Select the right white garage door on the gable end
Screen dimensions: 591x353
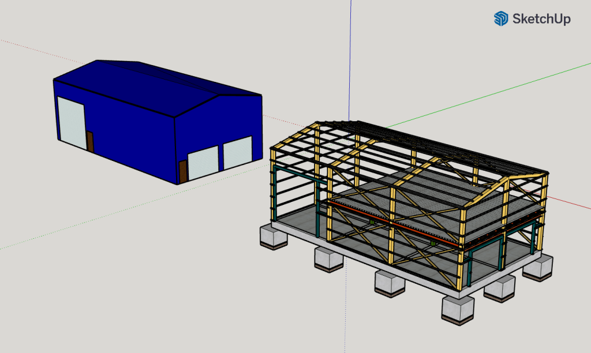(x=238, y=152)
